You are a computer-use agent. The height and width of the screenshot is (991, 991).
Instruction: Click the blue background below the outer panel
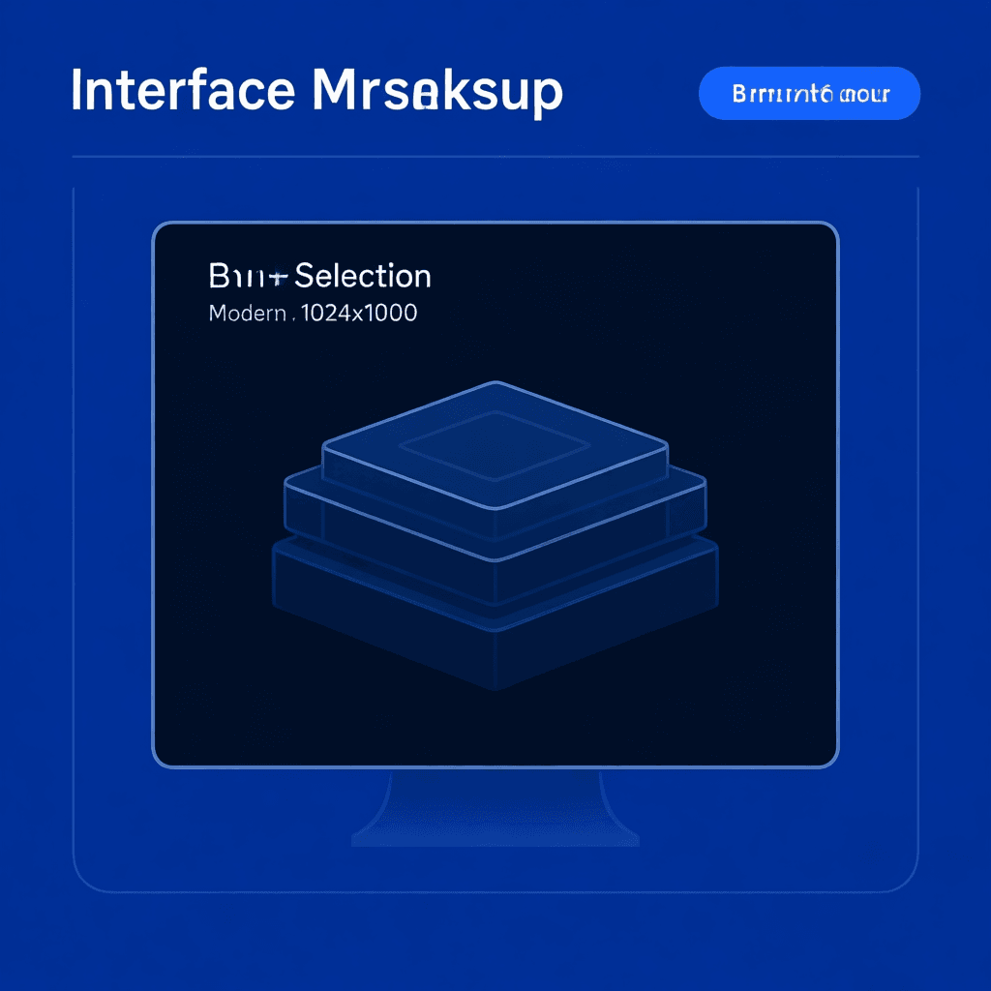495,939
